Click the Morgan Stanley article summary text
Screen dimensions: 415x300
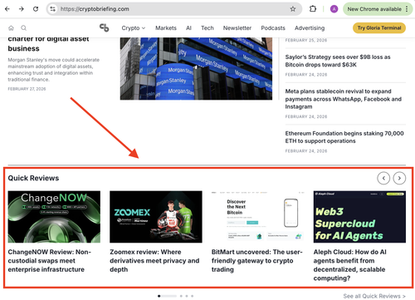click(x=53, y=70)
